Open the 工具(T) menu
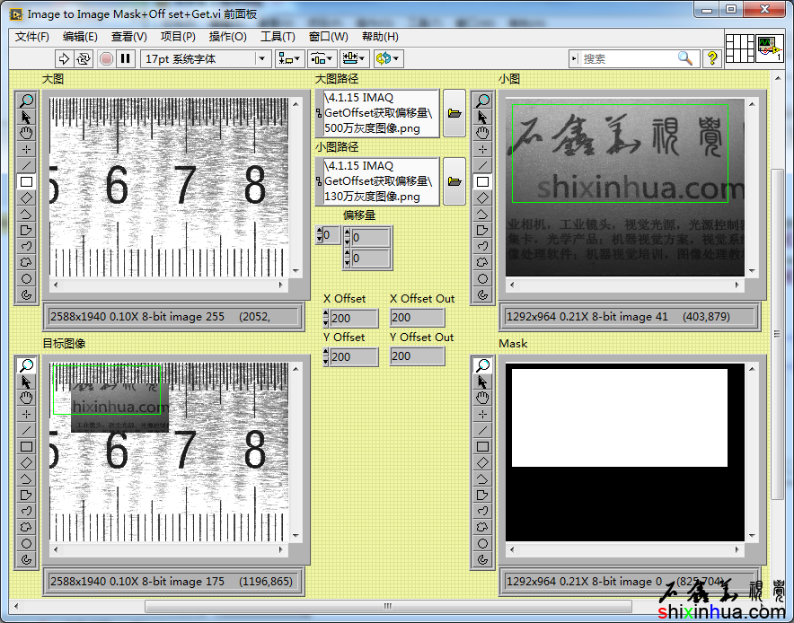This screenshot has width=794, height=623. [x=278, y=37]
